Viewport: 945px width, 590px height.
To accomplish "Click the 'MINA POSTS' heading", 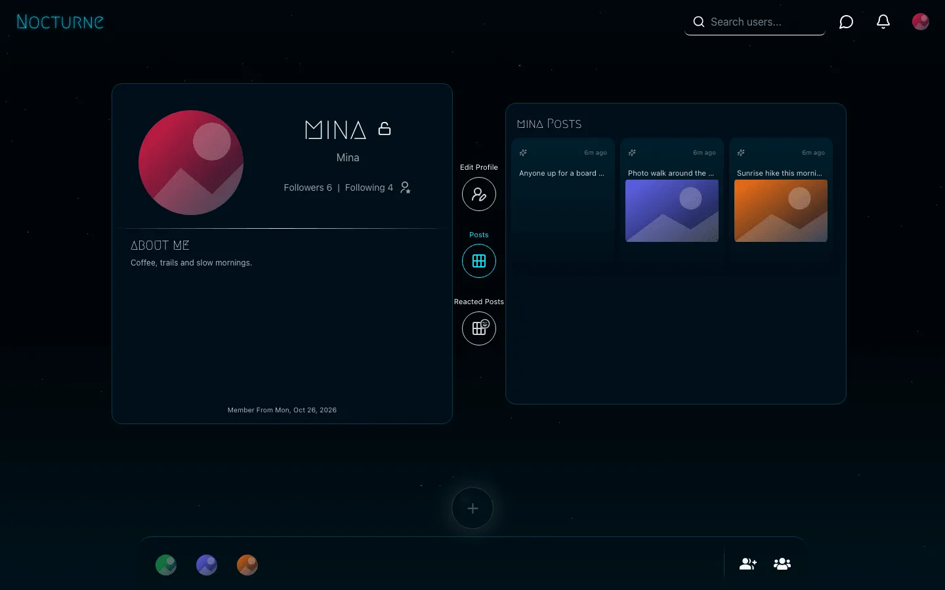I will [549, 124].
